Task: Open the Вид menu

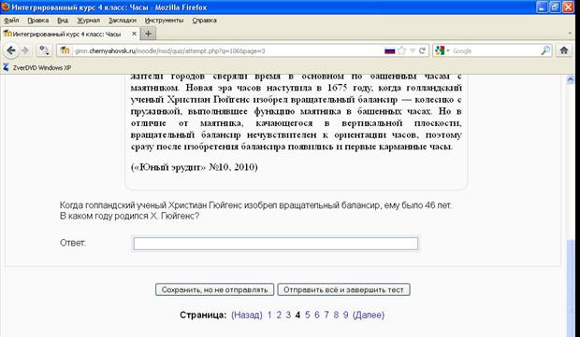Action: point(63,21)
